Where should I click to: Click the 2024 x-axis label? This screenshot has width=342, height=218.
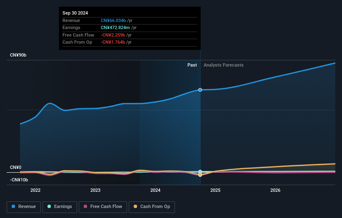click(155, 191)
